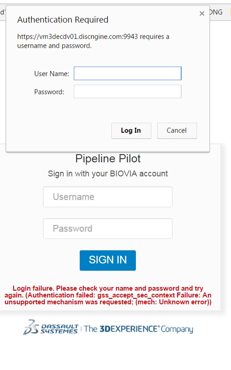Select the Pipeline Pilot Password field
The height and width of the screenshot is (370, 231).
(108, 229)
